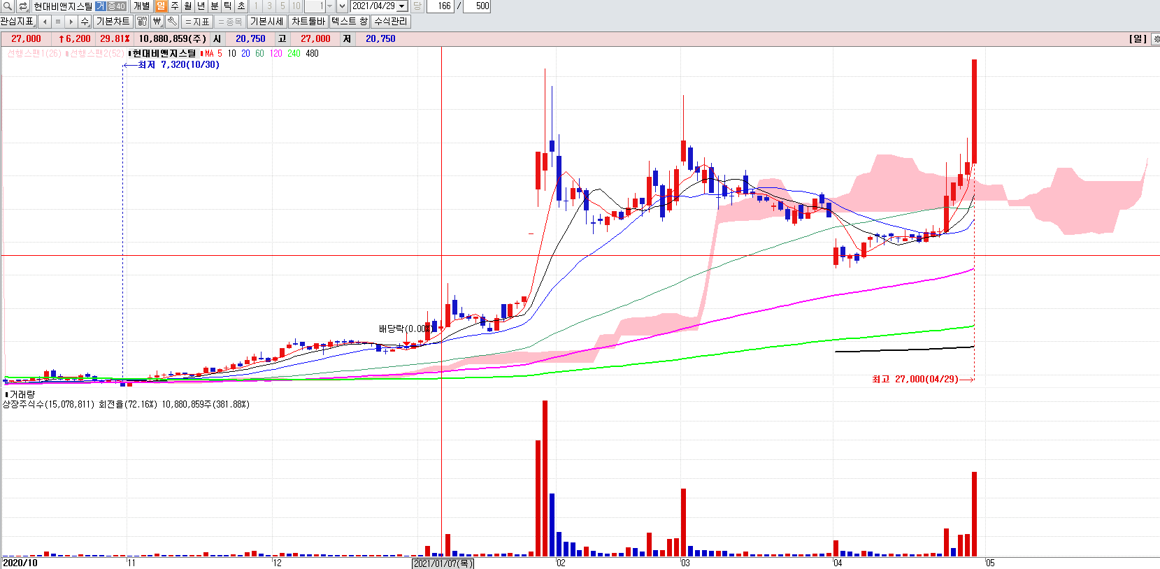Viewport: 1160px width, 569px height.
Task: Click the refresh/sync arrows icon
Action: point(23,6)
